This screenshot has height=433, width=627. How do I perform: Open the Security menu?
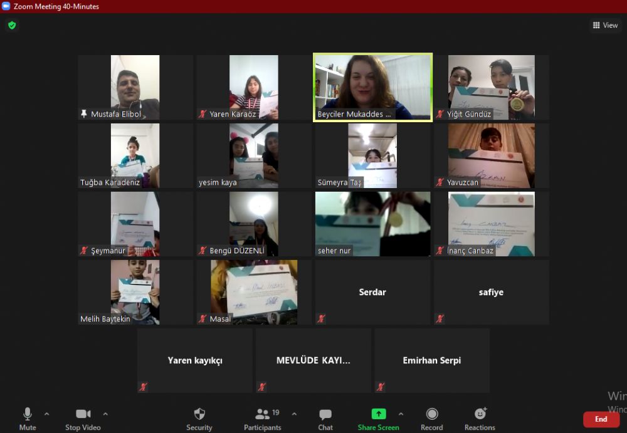click(x=199, y=419)
